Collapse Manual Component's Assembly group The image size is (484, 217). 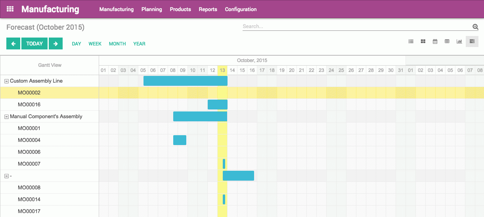click(6, 117)
